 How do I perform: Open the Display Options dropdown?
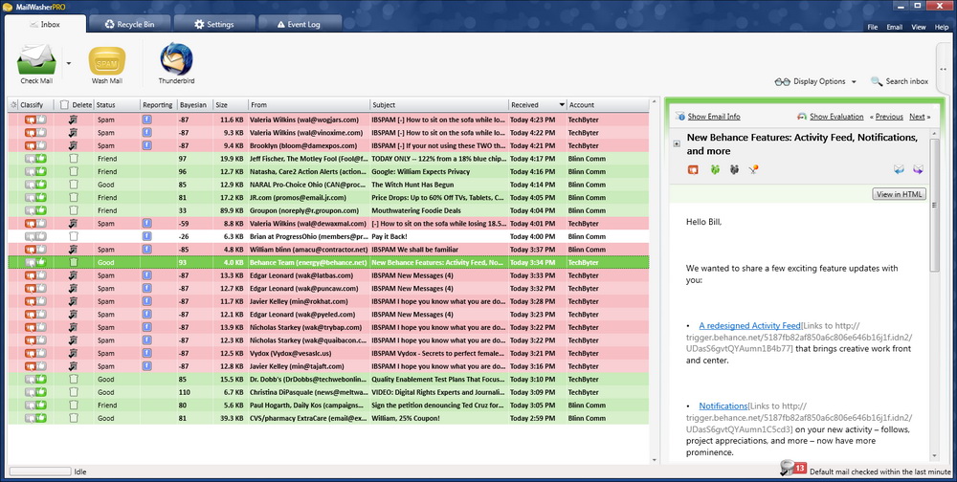point(815,81)
